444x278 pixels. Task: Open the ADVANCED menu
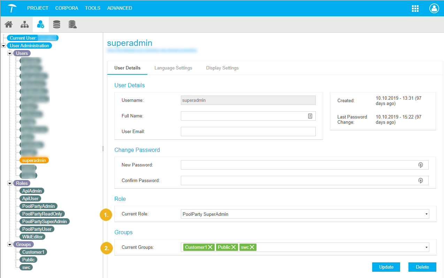point(120,8)
